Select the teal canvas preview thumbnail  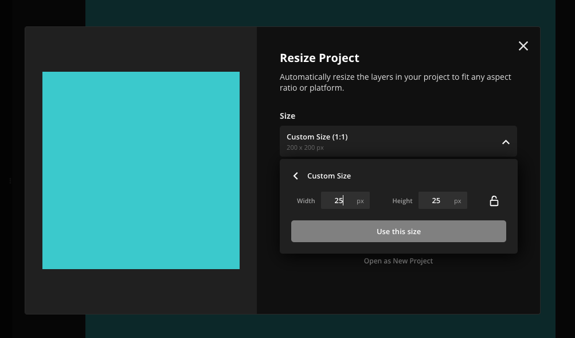click(141, 170)
